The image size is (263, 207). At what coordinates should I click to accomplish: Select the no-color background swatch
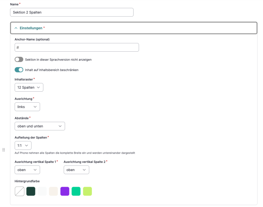coord(20,191)
